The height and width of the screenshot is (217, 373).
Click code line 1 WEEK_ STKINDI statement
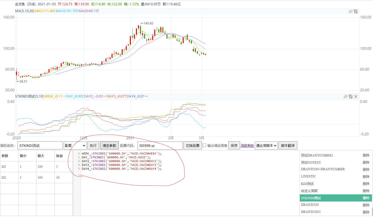(121, 153)
